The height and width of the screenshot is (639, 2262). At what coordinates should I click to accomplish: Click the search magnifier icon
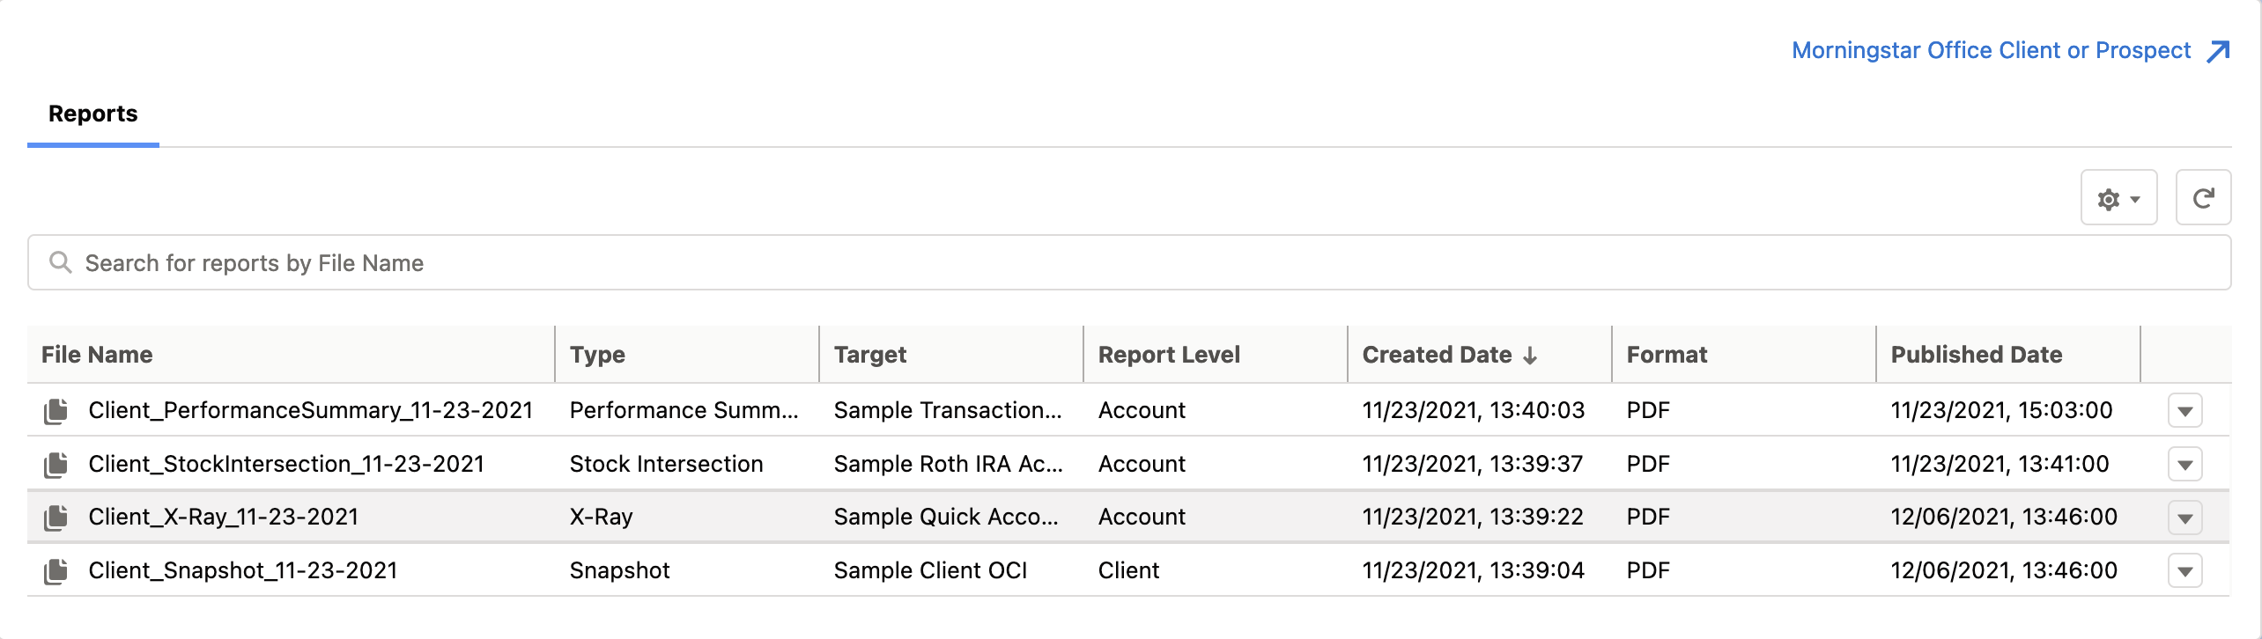coord(60,262)
